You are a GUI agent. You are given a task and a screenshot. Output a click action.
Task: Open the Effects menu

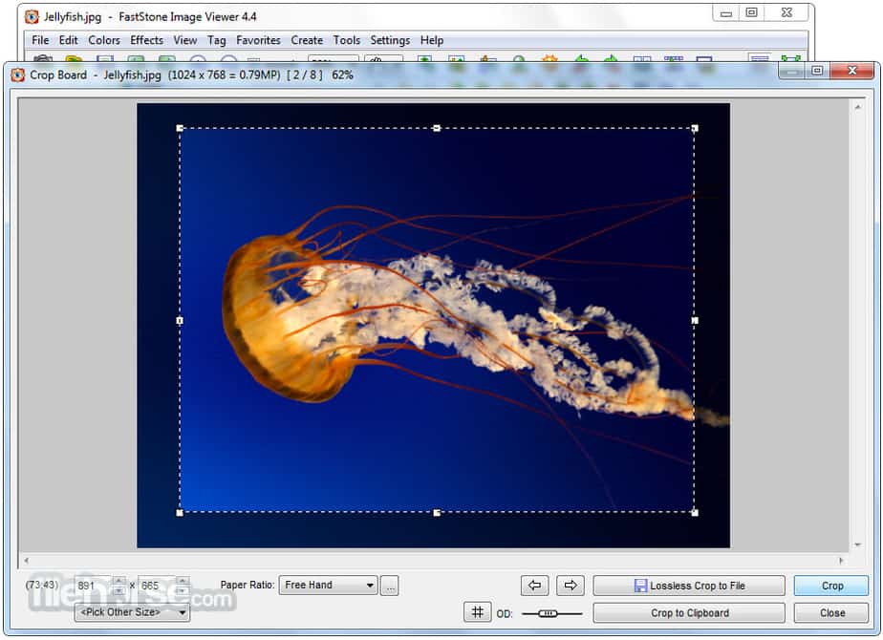[x=145, y=40]
